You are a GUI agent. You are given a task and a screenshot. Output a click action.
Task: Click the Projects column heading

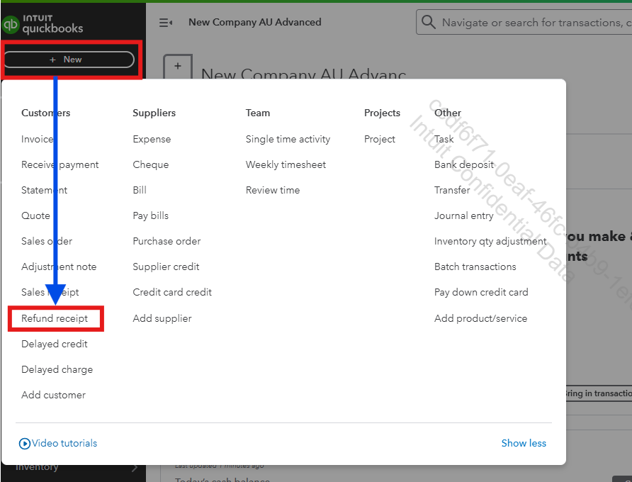pyautogui.click(x=382, y=113)
